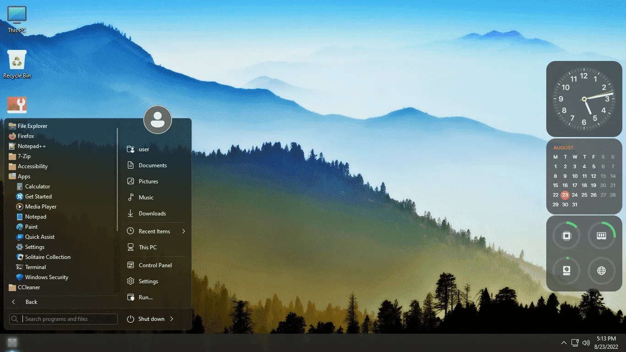
Task: Focus the Search programs and files box
Action: coord(63,319)
